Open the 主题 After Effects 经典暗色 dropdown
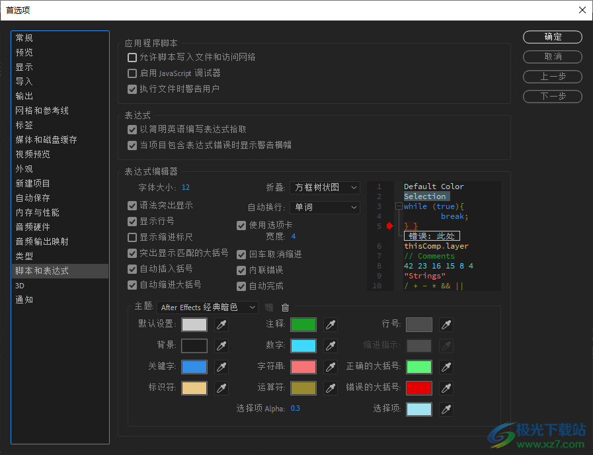The width and height of the screenshot is (593, 455). [207, 308]
